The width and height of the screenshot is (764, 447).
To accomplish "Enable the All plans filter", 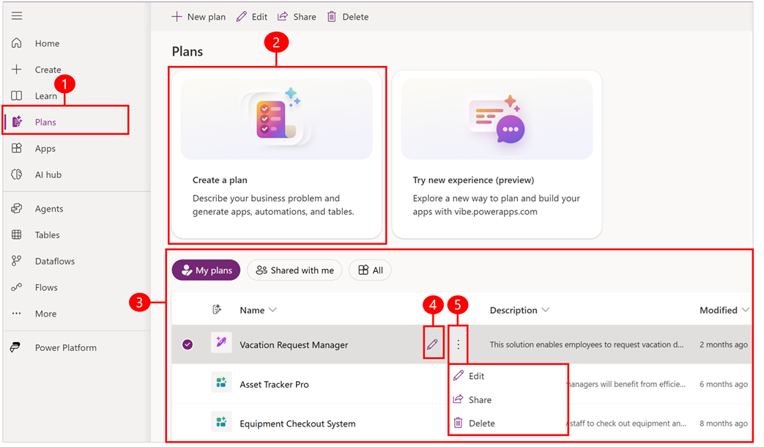I will 370,270.
